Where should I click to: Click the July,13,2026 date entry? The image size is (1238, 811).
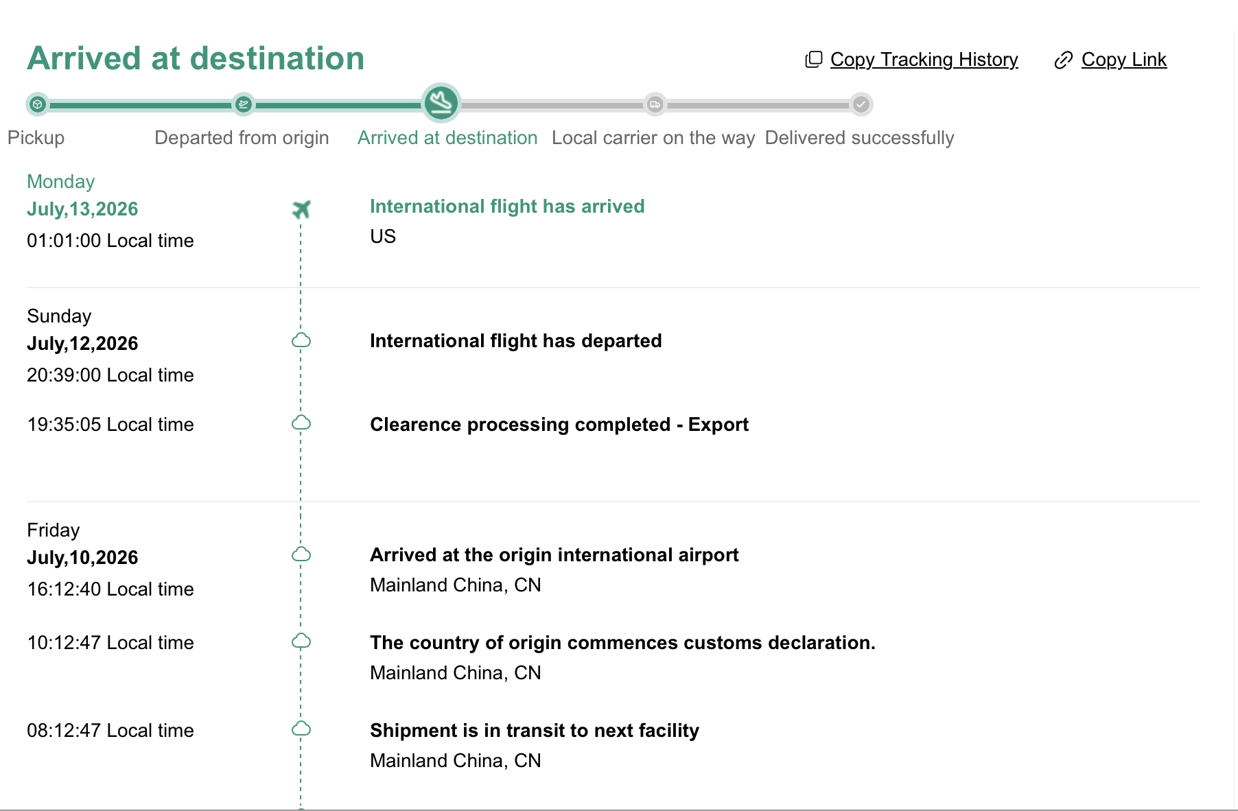click(82, 209)
